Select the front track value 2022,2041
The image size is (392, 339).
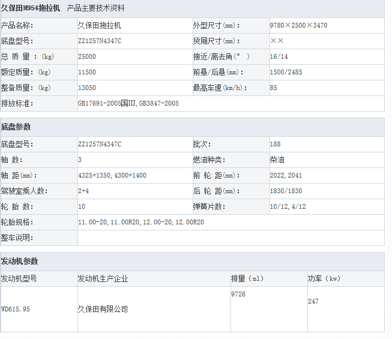pos(286,175)
